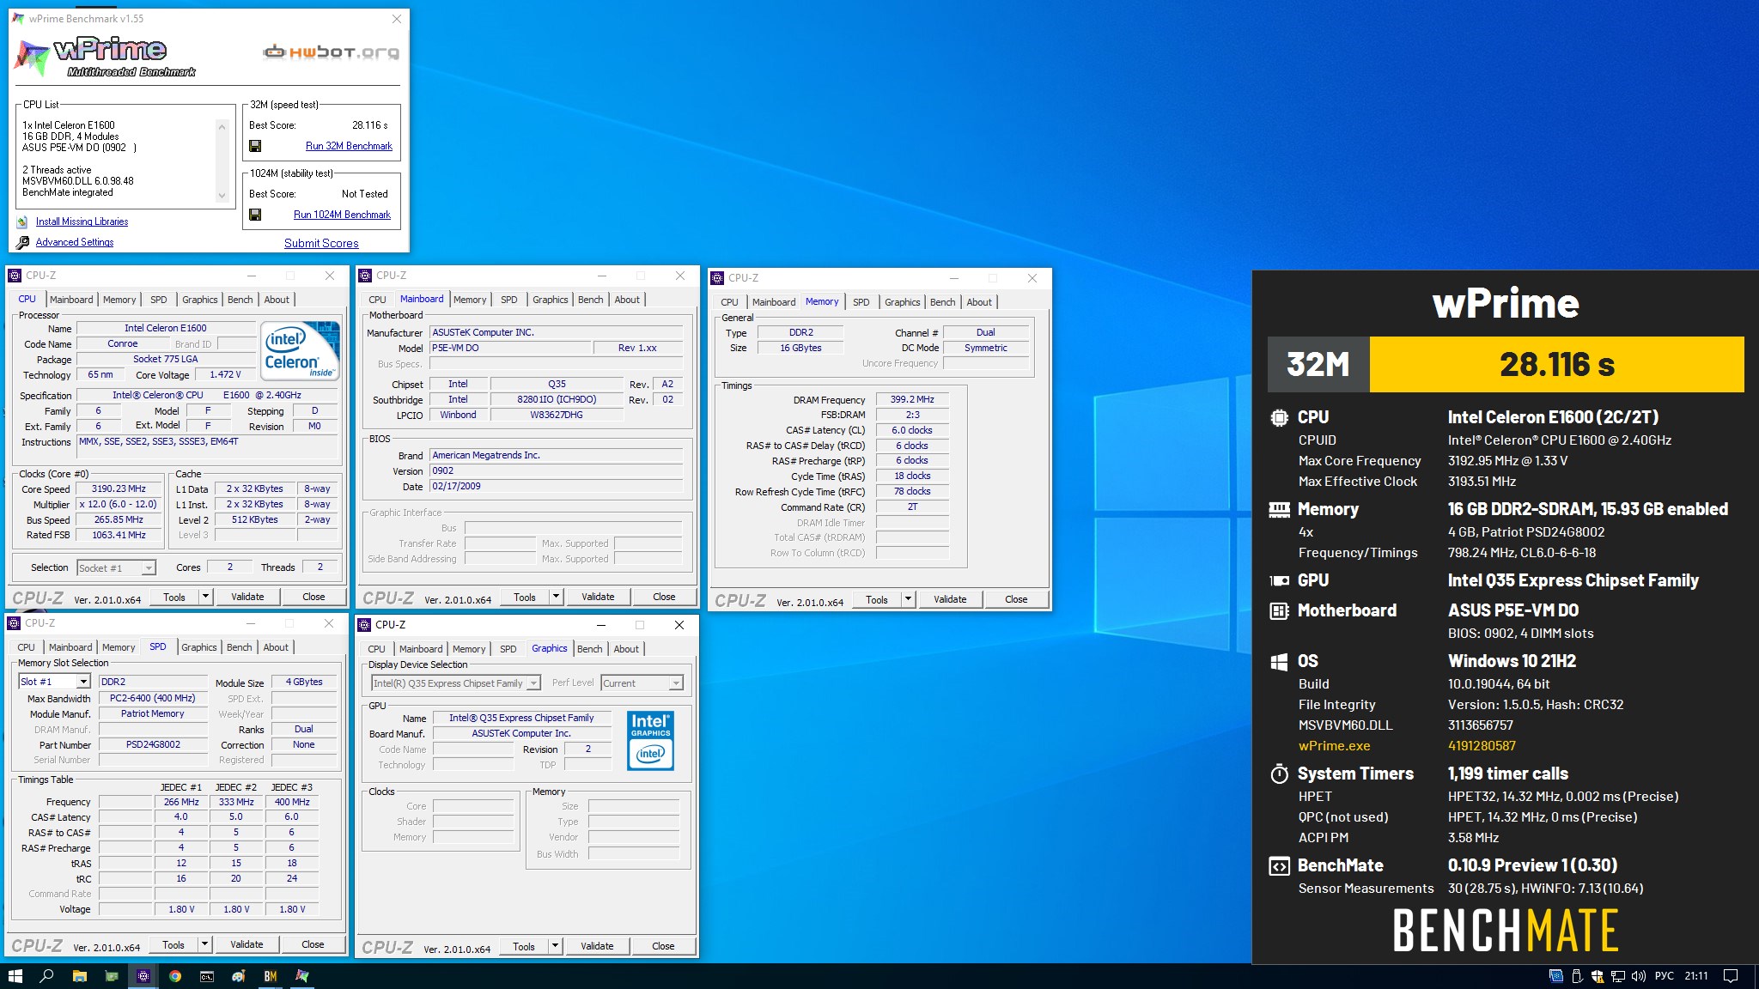Image resolution: width=1759 pixels, height=989 pixels.
Task: Open Tools dropdown arrow in CPU-Z Graphics window
Action: [x=555, y=946]
